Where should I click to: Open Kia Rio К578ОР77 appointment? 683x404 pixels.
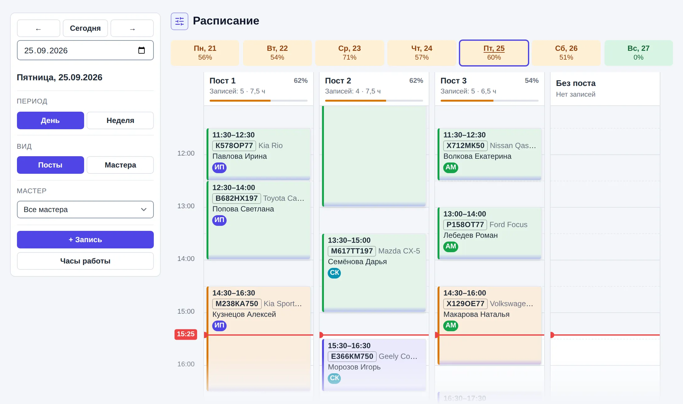point(259,154)
